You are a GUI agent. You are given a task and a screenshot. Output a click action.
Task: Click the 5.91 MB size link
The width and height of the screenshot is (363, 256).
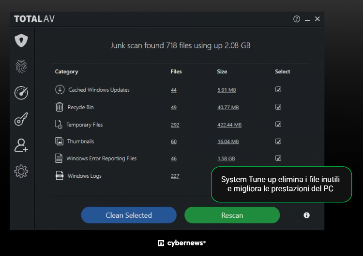point(227,90)
